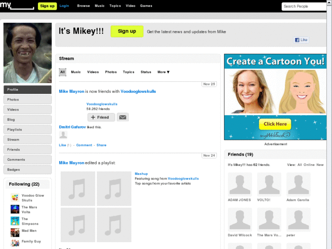Open the Dmitri Gafurov link

pyautogui.click(x=73, y=127)
